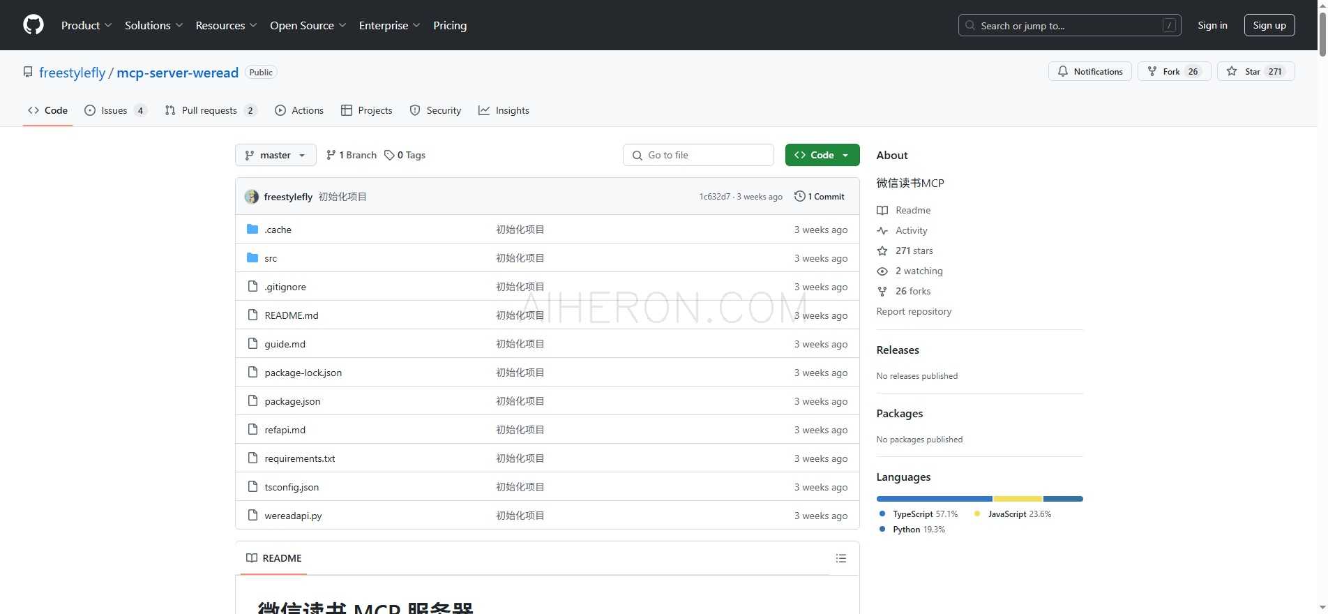View 1 Branch link
The width and height of the screenshot is (1328, 614).
(352, 155)
